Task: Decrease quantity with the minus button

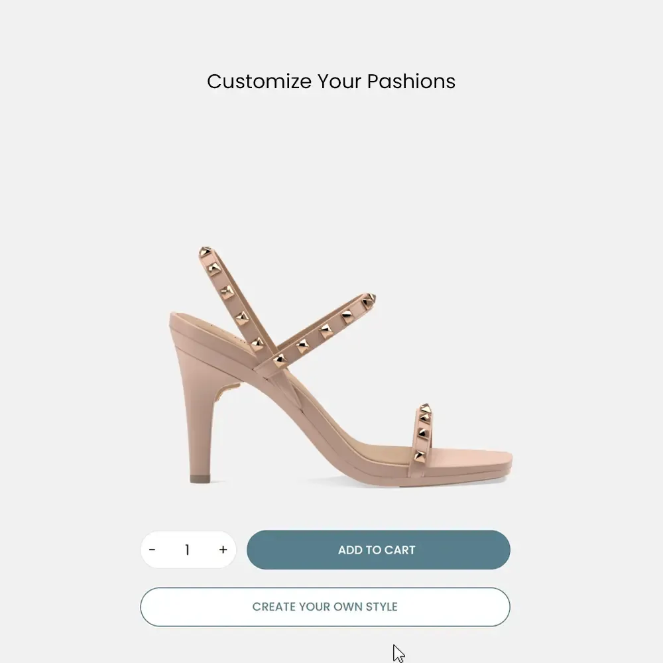Action: tap(152, 550)
